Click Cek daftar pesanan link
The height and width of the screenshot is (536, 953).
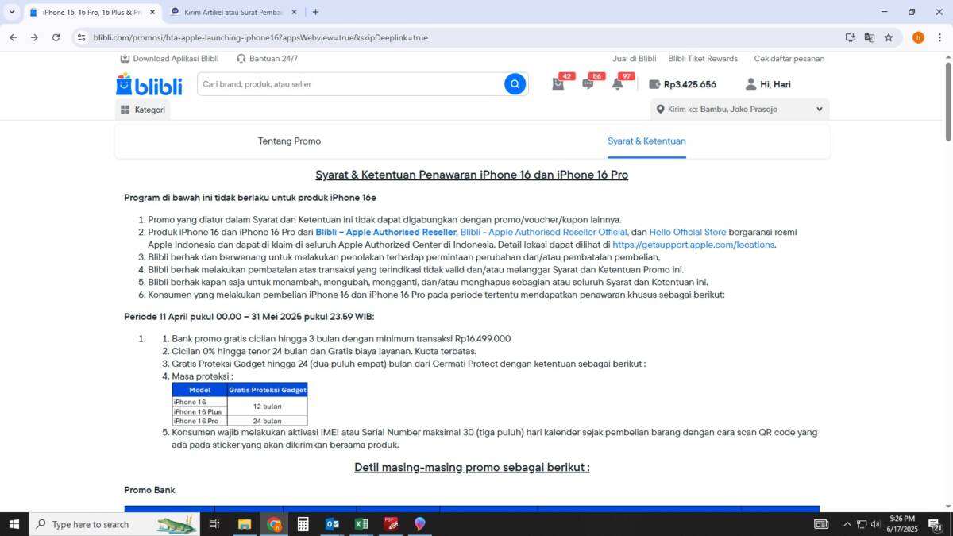789,59
